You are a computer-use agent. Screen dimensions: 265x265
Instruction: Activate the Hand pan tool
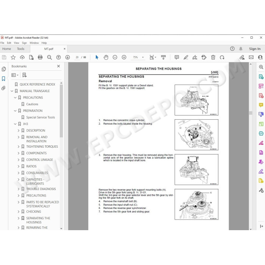[x=106, y=57]
